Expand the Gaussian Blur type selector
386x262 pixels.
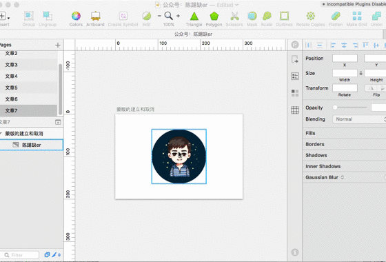click(x=342, y=177)
